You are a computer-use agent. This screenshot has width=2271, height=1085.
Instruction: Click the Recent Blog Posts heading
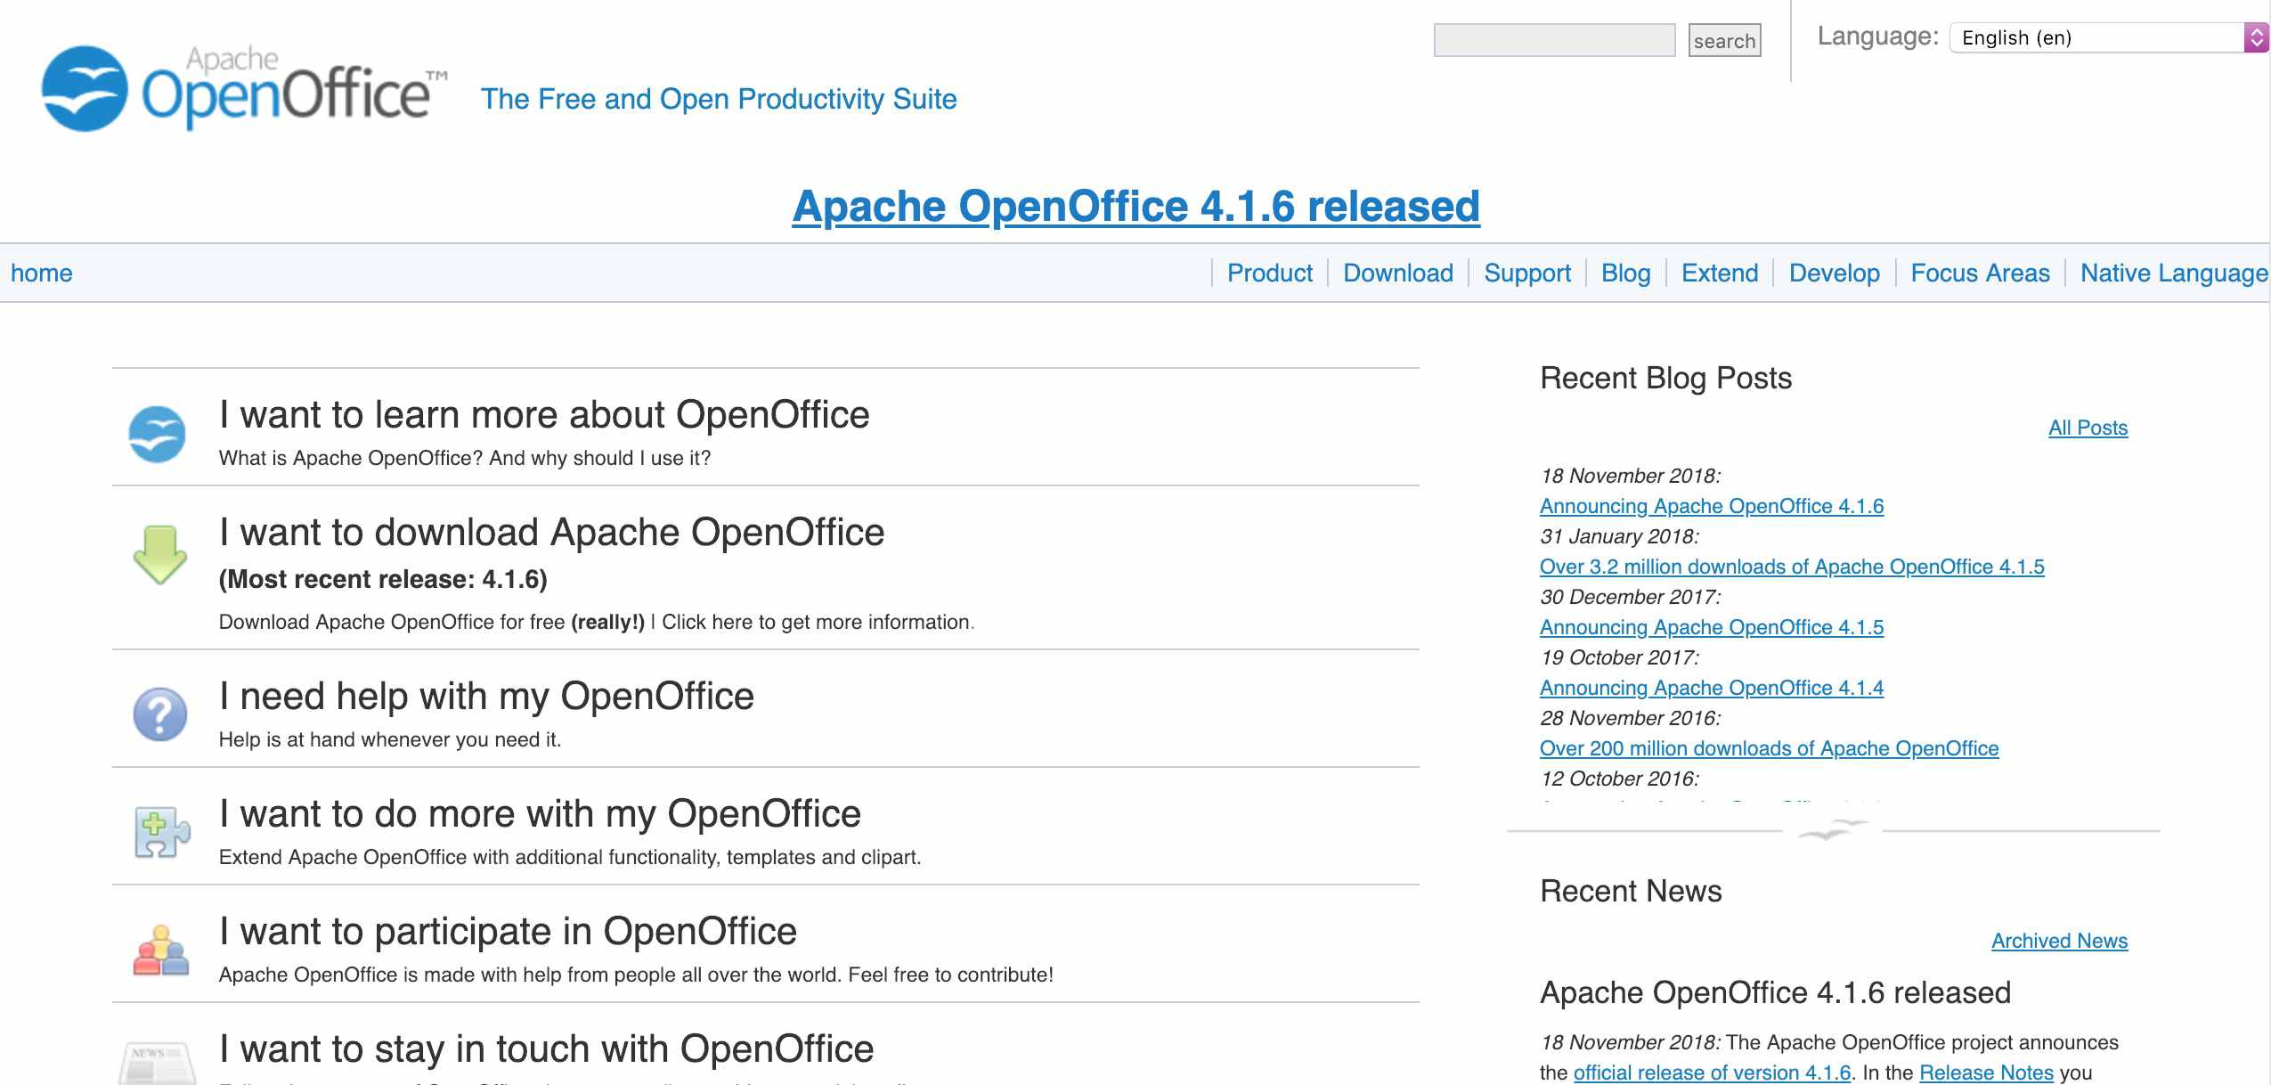(x=1665, y=378)
